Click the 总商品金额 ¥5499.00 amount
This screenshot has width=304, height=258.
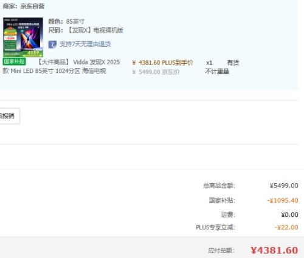[x=284, y=186]
